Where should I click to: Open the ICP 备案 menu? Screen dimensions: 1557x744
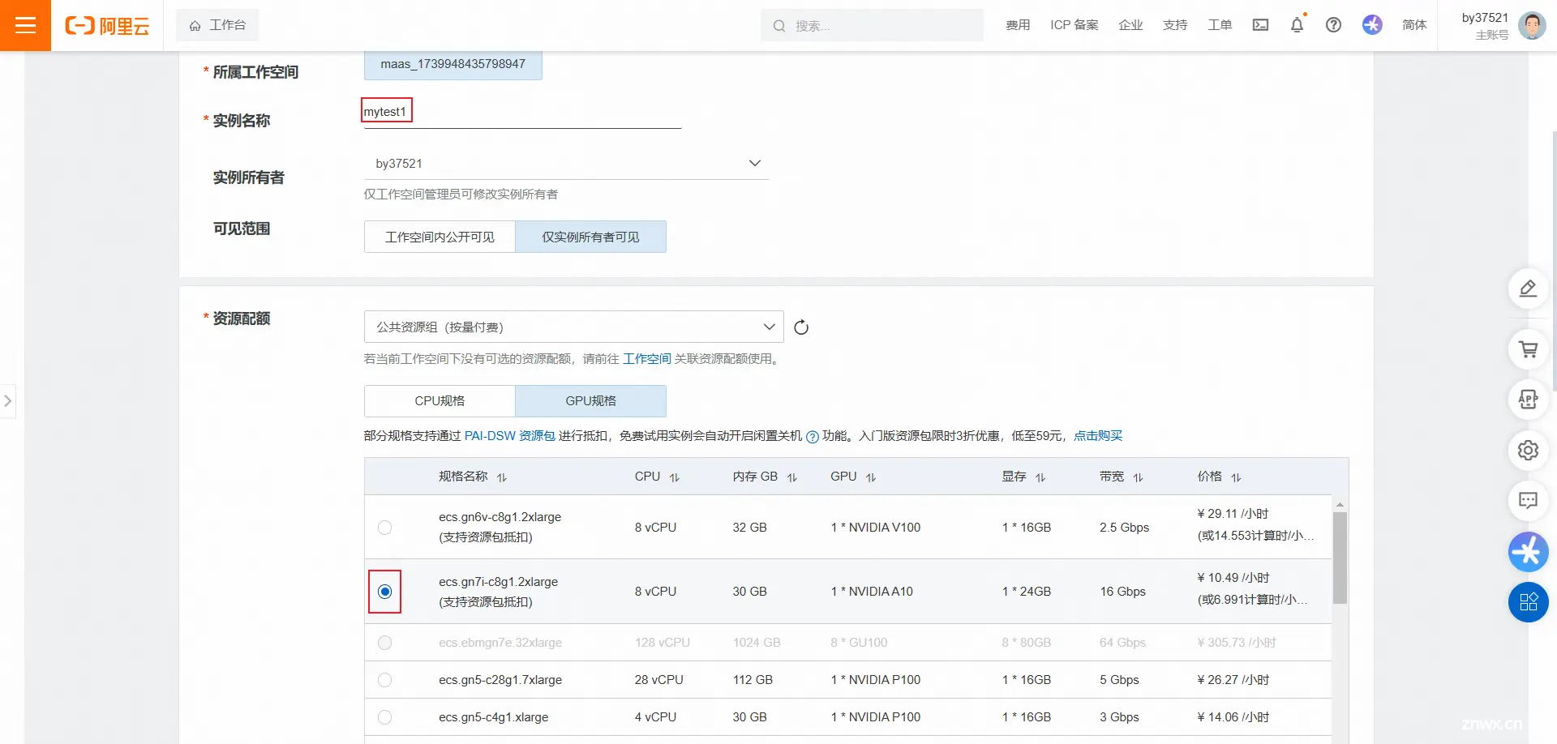click(1074, 25)
